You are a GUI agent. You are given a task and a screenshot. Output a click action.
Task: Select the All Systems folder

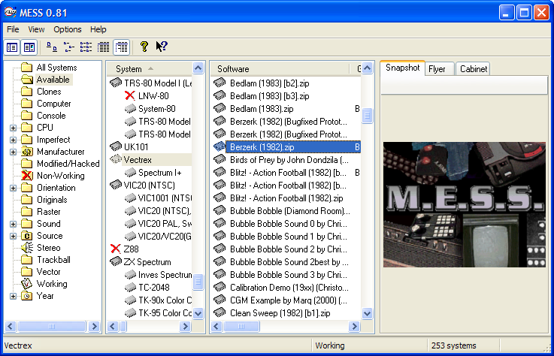pyautogui.click(x=56, y=68)
